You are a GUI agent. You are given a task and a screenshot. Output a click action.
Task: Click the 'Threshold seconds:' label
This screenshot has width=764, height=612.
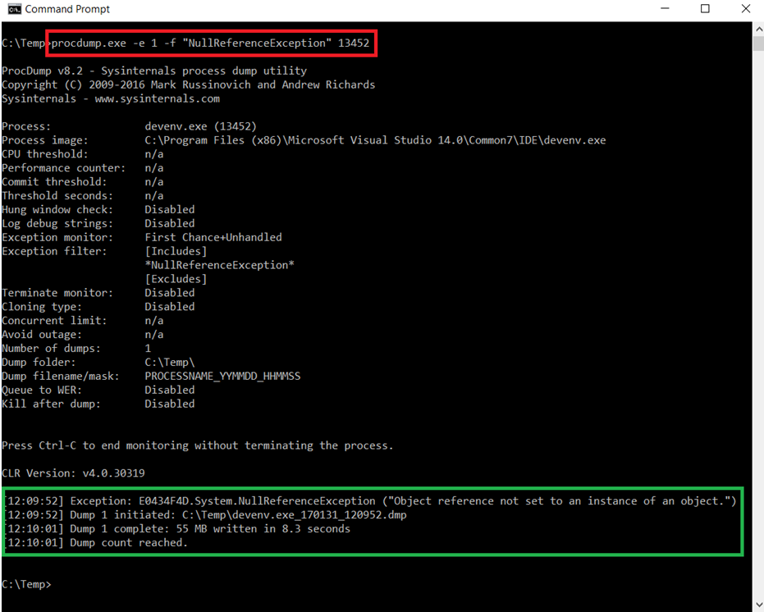pos(57,196)
